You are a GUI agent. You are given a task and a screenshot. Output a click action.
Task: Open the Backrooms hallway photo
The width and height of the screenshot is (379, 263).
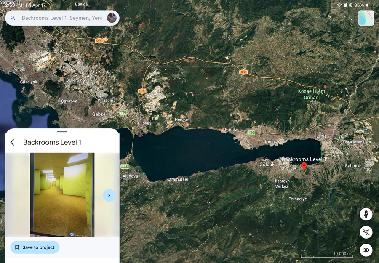click(x=62, y=195)
